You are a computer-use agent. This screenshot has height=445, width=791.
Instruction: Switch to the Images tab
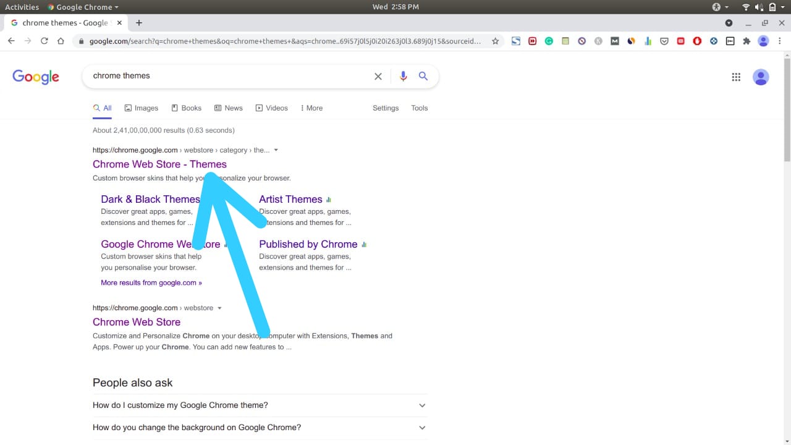(142, 108)
